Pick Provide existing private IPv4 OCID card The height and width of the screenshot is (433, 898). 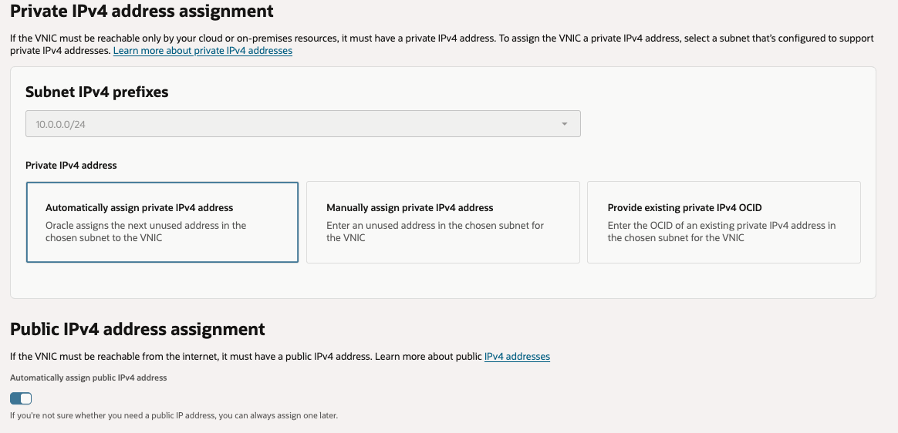[x=724, y=222]
